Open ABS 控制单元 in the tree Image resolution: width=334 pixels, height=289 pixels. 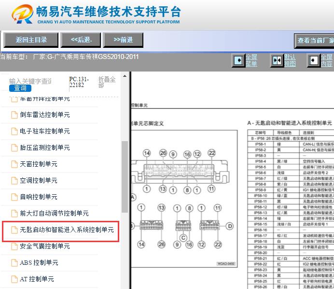(x=39, y=262)
